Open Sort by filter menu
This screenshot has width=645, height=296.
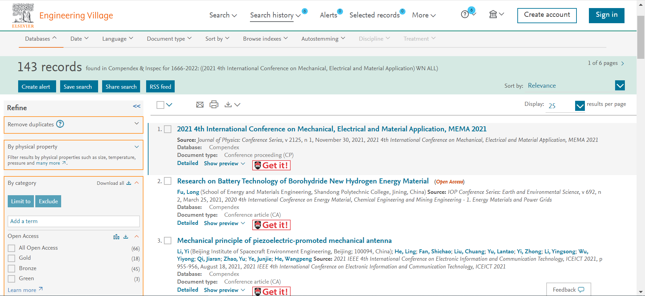click(217, 39)
